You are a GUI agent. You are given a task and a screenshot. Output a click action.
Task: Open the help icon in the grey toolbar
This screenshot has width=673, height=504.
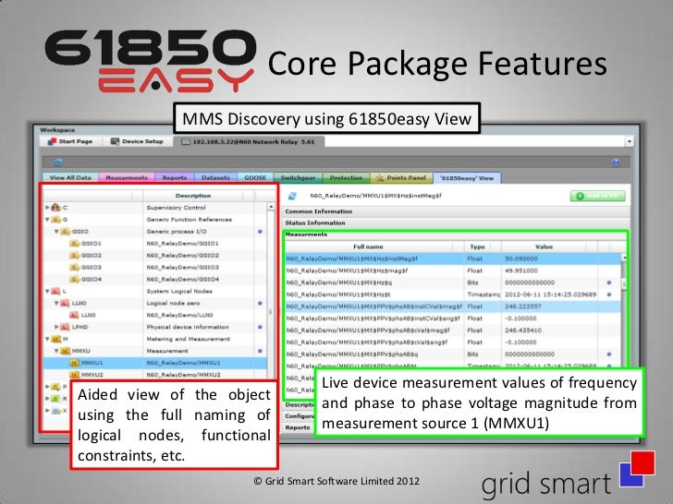coord(616,162)
